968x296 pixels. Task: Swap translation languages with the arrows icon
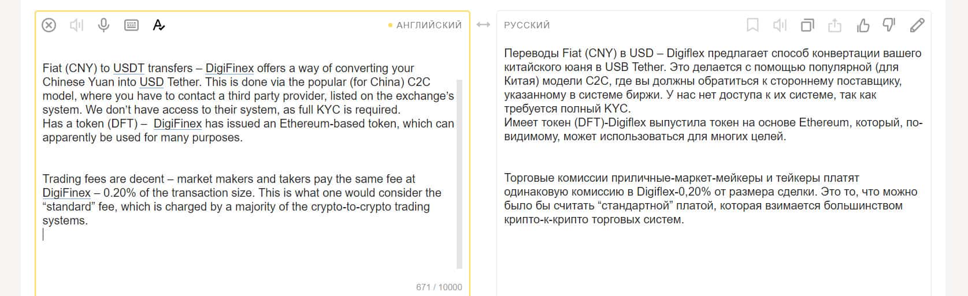483,25
